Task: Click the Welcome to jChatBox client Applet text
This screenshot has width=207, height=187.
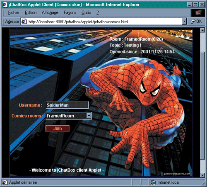Action: (x=67, y=170)
